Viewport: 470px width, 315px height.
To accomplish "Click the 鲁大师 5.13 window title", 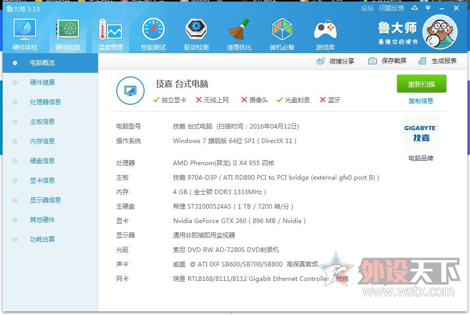I will click(23, 9).
